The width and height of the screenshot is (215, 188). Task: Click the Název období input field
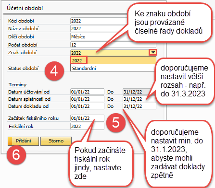[100, 28]
